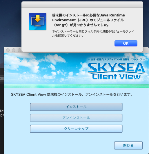Click the クリーンナップ button
Image resolution: width=149 pixels, height=154 pixels.
76,129
